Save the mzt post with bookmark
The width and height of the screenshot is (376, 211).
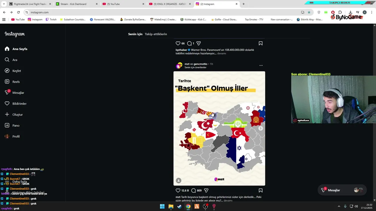click(261, 190)
